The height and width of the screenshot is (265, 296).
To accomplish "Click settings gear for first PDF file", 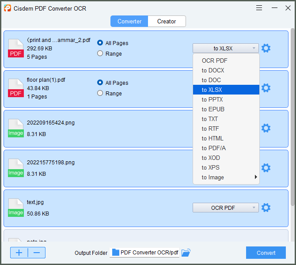I will point(266,48).
